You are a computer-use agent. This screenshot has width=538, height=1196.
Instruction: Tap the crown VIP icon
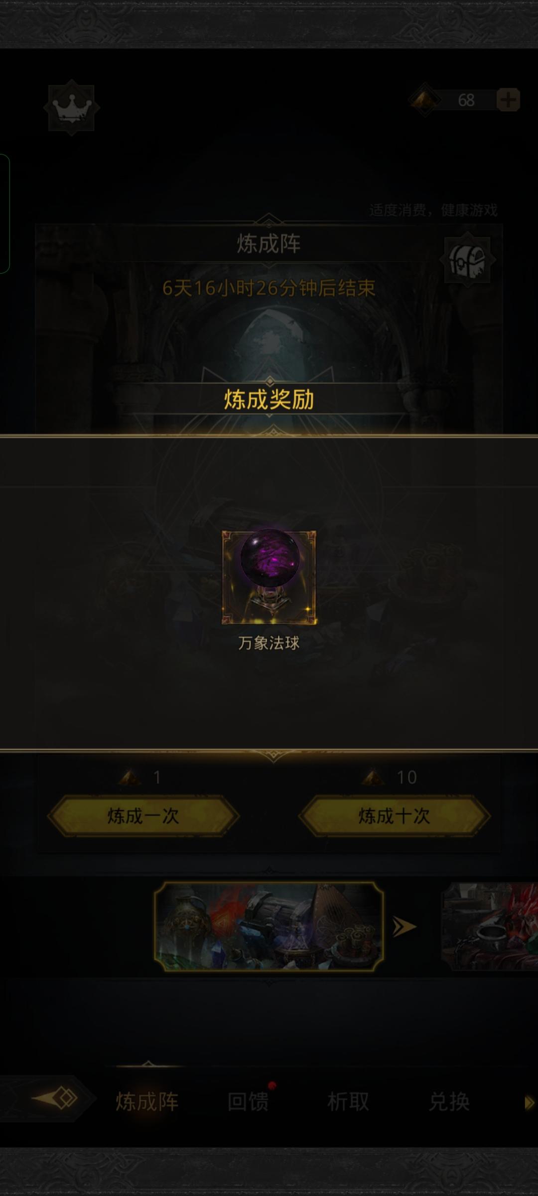coord(72,108)
